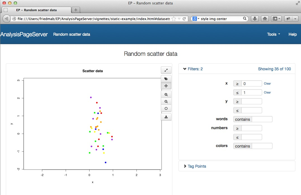
Task: Clear the x ≥ 0 filter
Action: coord(267,83)
